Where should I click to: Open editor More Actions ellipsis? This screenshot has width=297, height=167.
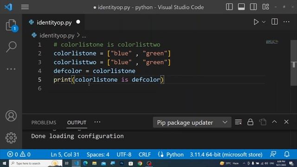click(x=286, y=22)
